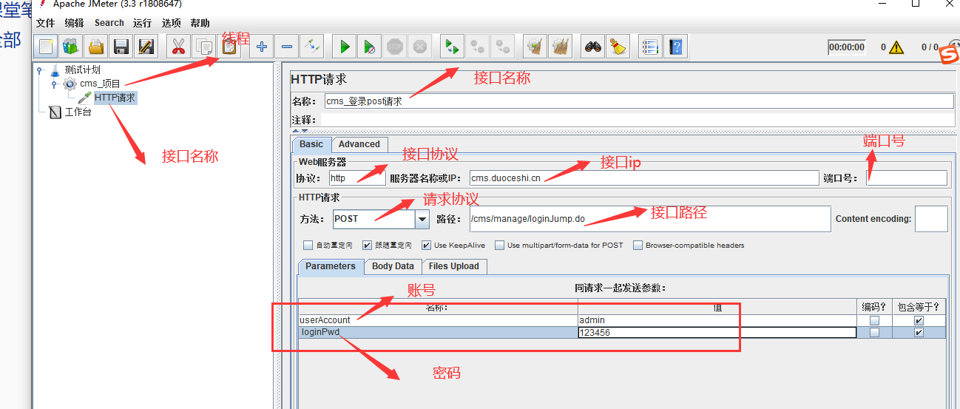
Task: Click the Cut scissors icon
Action: pyautogui.click(x=178, y=47)
